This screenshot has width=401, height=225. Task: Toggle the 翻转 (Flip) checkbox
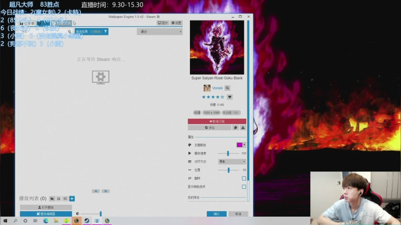[x=244, y=178]
